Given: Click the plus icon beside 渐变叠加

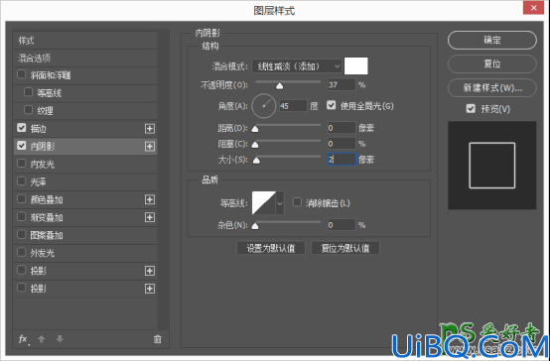Looking at the screenshot, I should pos(150,217).
